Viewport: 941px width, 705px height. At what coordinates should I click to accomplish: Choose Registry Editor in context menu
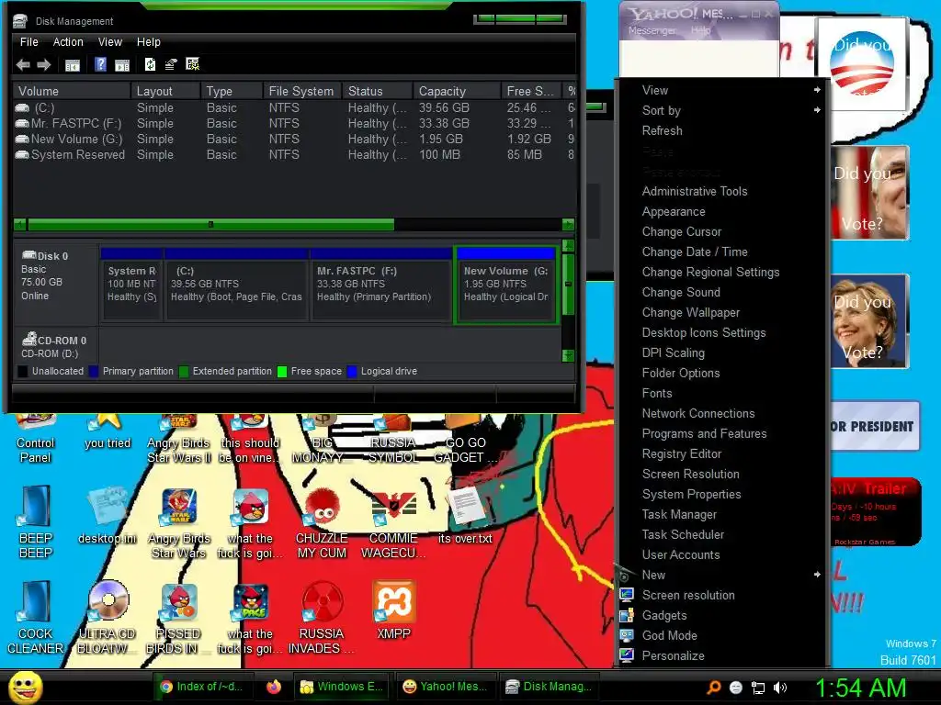(722, 453)
